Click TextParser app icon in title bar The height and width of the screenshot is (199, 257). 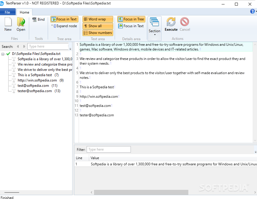point(1,4)
